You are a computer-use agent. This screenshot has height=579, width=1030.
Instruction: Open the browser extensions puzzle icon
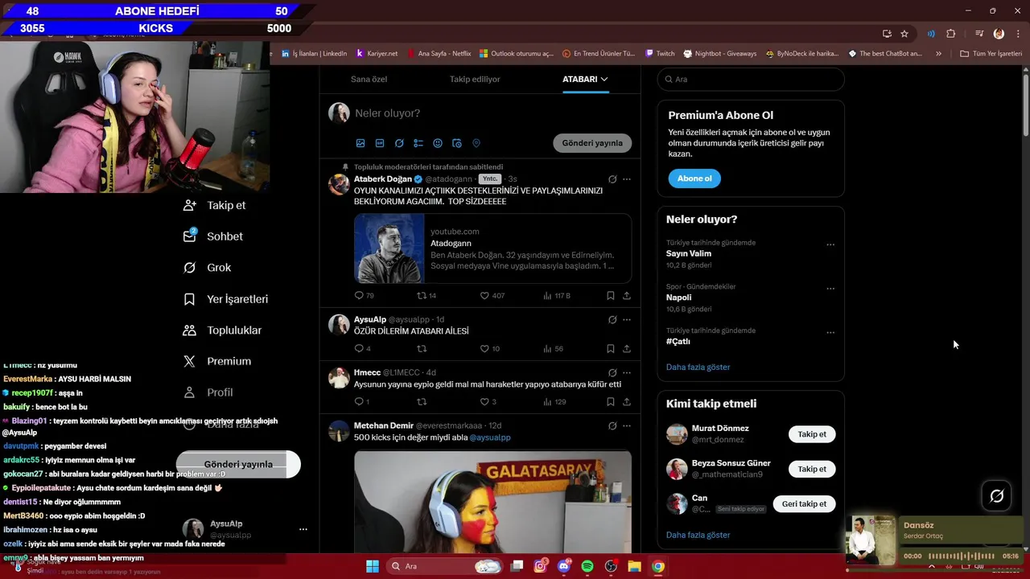pyautogui.click(x=950, y=34)
